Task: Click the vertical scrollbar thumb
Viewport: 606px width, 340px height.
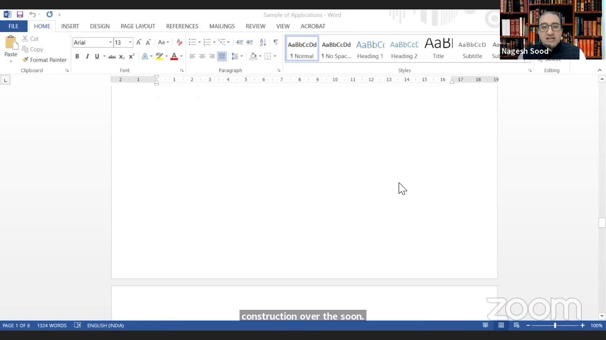Action: coord(602,222)
